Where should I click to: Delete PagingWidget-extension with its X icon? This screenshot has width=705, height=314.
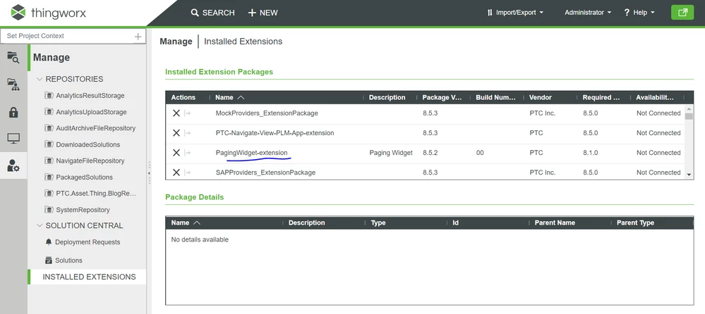click(x=176, y=153)
